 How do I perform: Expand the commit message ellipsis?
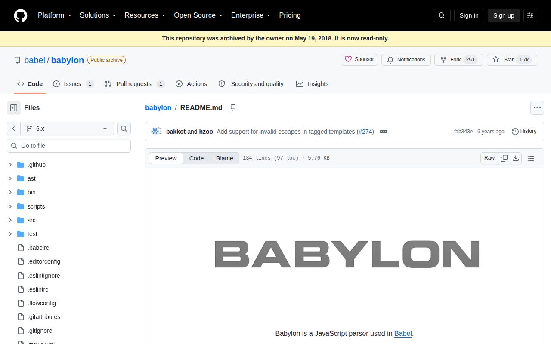click(x=384, y=132)
